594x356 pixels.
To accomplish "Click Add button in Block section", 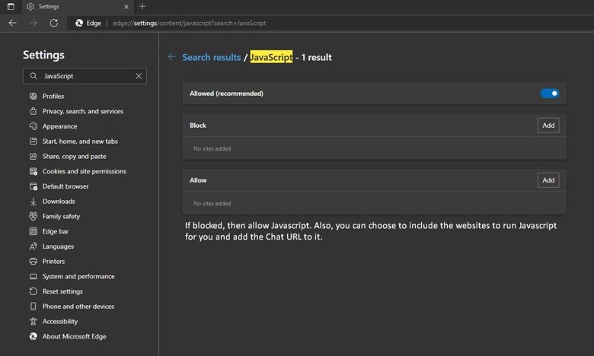I will (x=548, y=126).
